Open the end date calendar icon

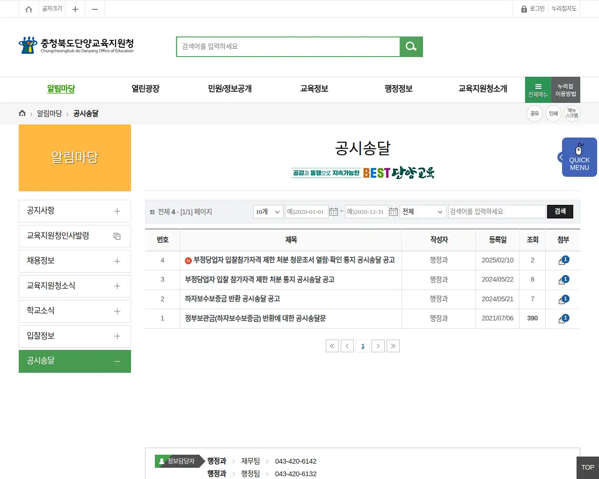click(394, 212)
